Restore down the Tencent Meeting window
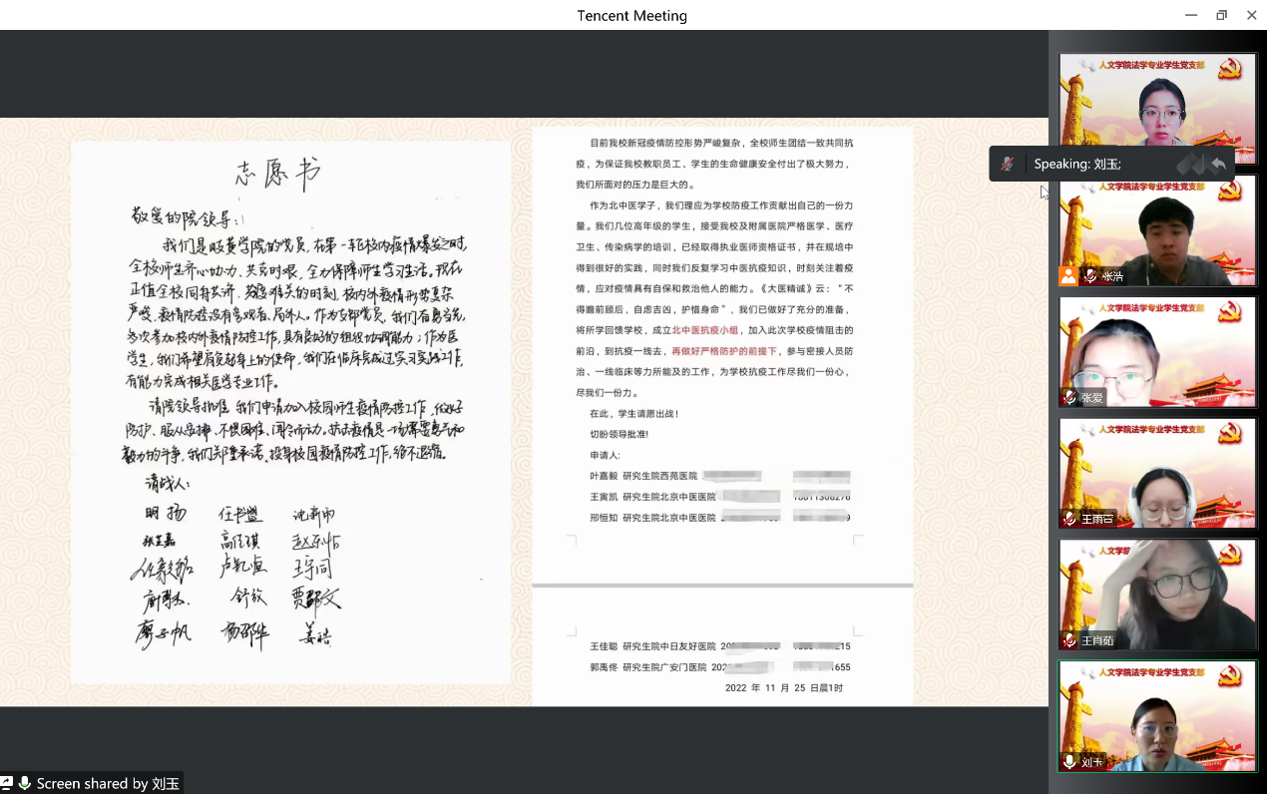This screenshot has height=794, width=1267. (1221, 15)
